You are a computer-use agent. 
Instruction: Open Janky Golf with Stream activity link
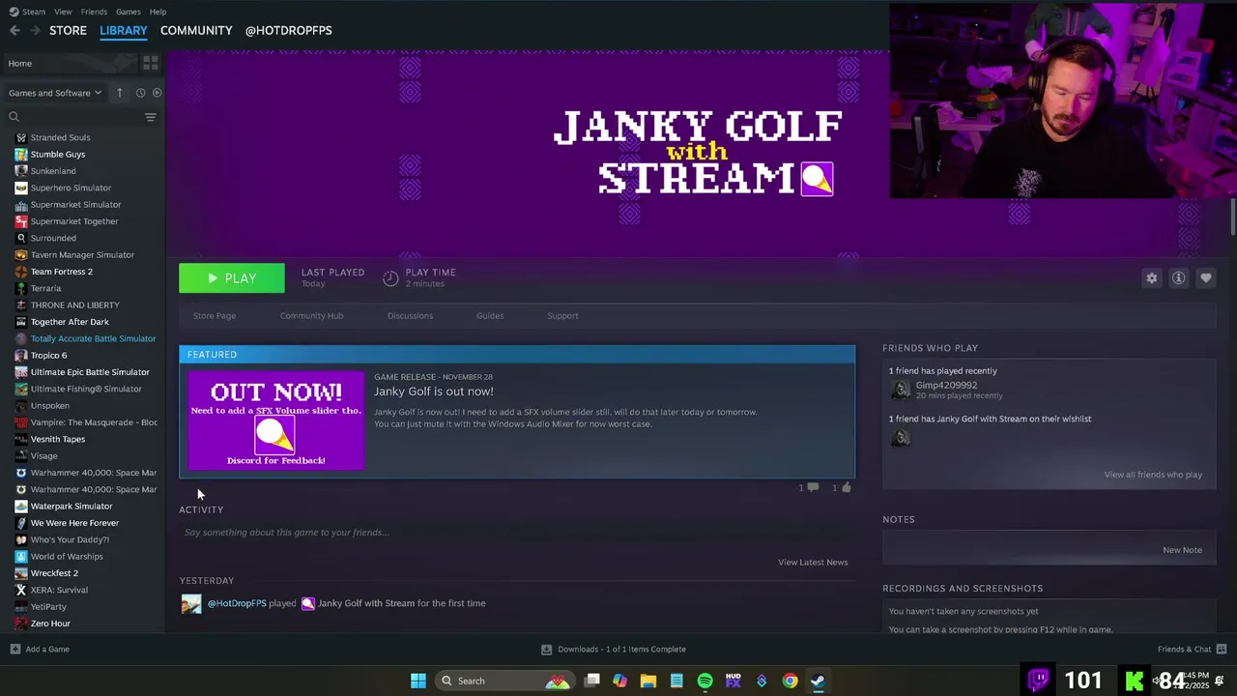366,603
